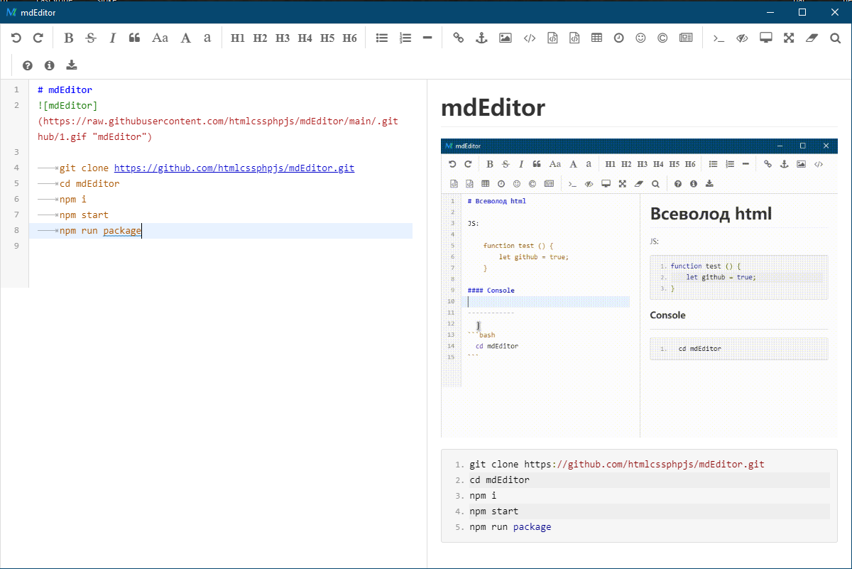Click line number 2 in gutter
This screenshot has height=569, width=852.
16,106
